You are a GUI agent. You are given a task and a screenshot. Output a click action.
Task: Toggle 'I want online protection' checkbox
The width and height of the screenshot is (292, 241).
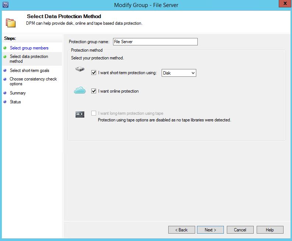click(x=94, y=91)
